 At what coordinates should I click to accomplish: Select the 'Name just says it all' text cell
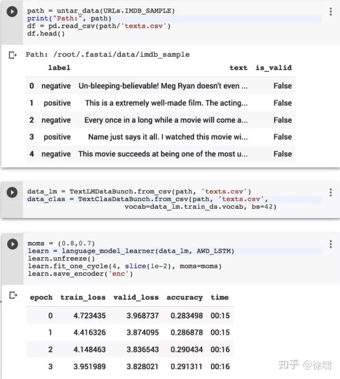168,137
